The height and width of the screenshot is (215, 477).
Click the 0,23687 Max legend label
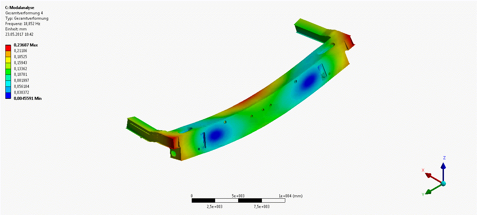click(x=26, y=45)
